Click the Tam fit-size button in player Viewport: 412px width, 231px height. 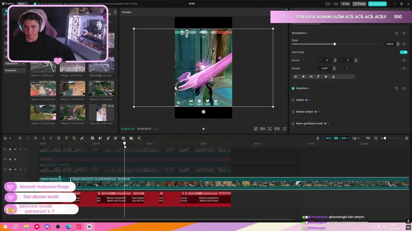pos(263,129)
